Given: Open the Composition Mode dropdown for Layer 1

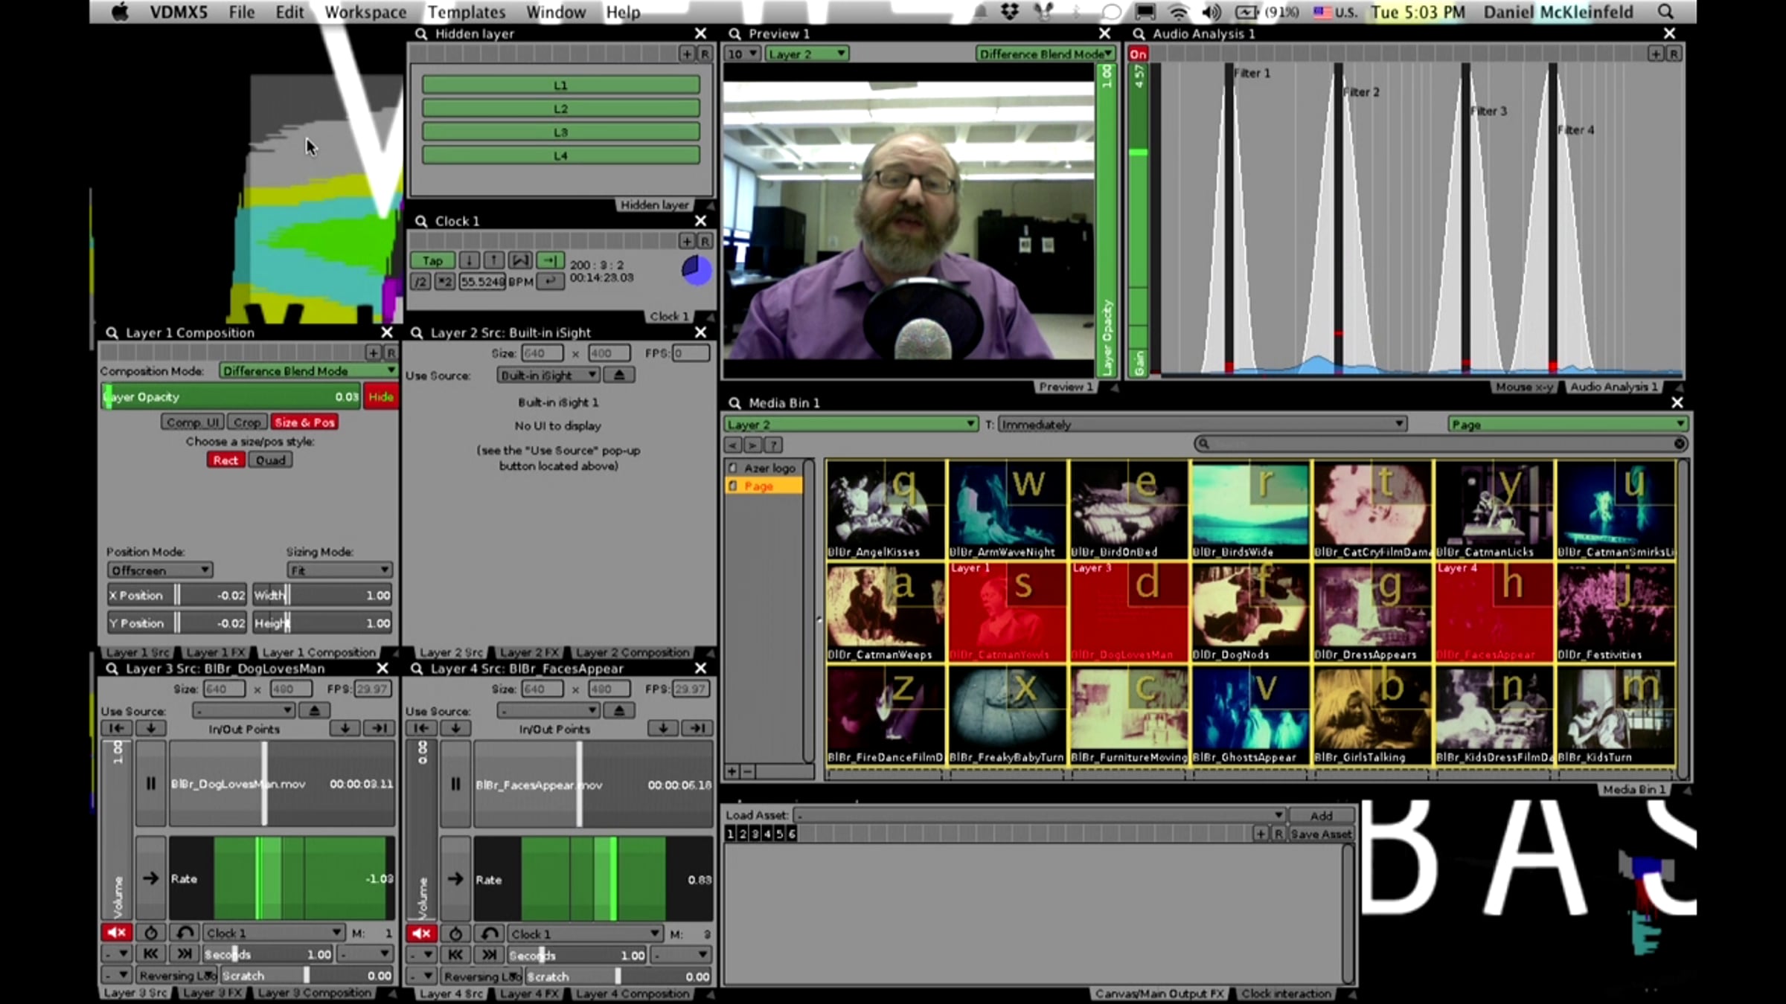Looking at the screenshot, I should click(308, 370).
